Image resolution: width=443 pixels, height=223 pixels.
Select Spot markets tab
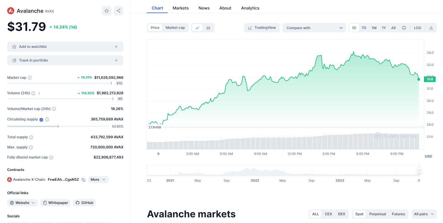click(359, 214)
